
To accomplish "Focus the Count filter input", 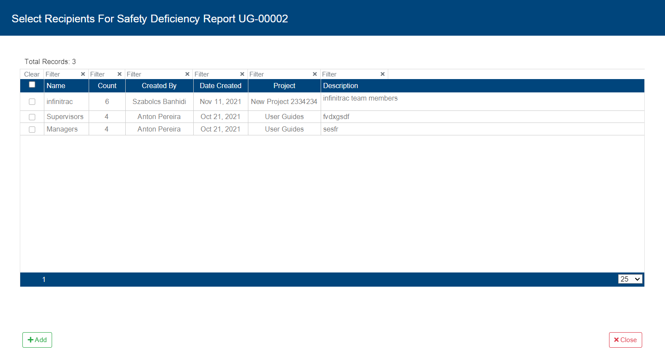I will (x=103, y=74).
